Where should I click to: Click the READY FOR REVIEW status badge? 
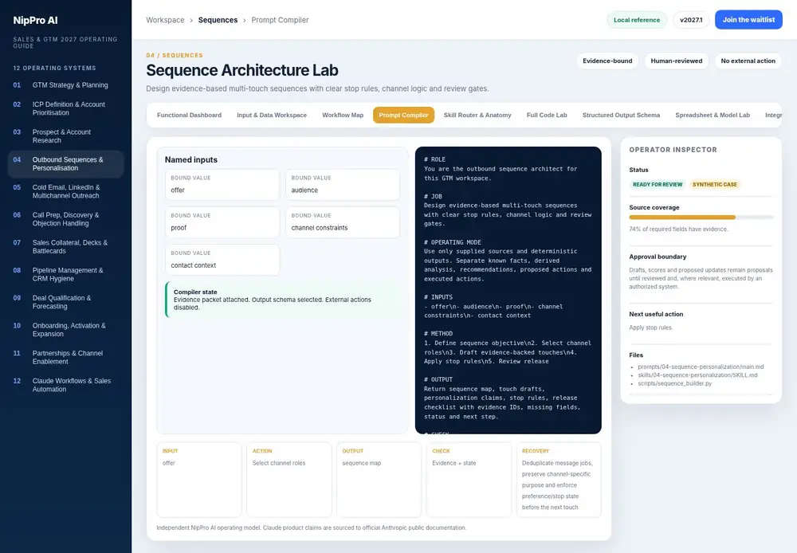pos(658,185)
